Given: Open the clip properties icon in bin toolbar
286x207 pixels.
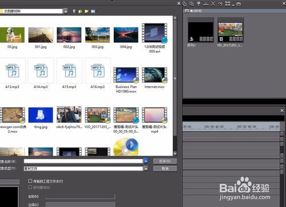Looking at the screenshot, I should click(x=220, y=3).
